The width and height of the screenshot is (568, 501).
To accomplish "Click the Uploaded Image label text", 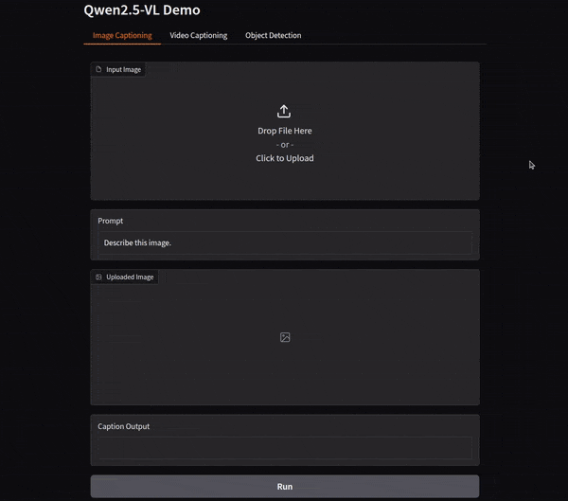I will tap(130, 277).
